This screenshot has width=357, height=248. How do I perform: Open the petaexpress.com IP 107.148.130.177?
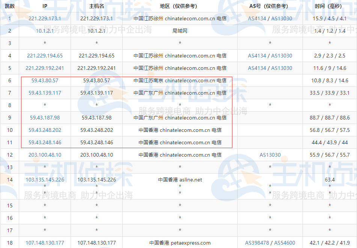[x=45, y=242]
